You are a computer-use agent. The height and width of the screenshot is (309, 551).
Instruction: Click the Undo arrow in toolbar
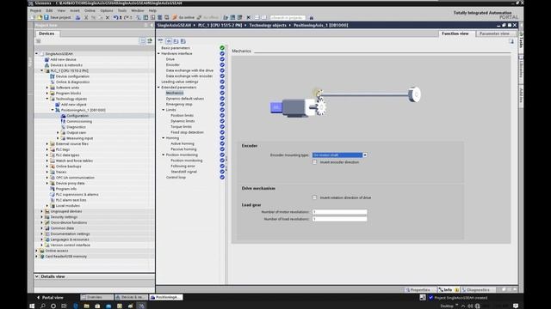pyautogui.click(x=115, y=17)
